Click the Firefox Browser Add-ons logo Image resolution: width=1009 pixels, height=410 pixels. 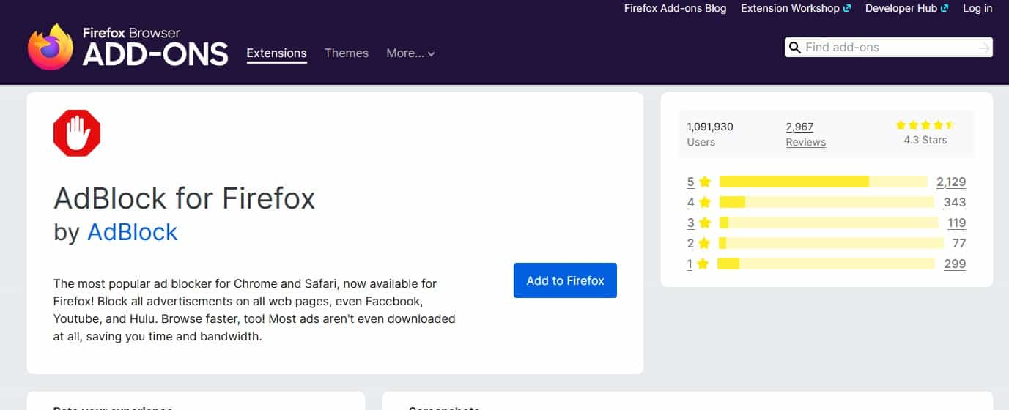pyautogui.click(x=128, y=47)
